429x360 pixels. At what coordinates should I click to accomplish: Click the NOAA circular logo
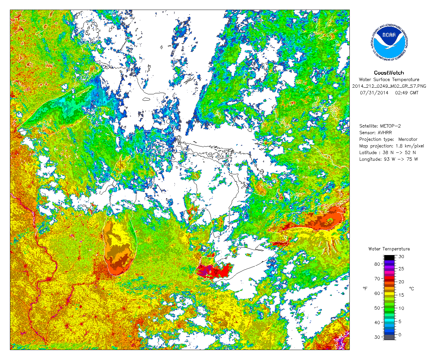pyautogui.click(x=389, y=42)
